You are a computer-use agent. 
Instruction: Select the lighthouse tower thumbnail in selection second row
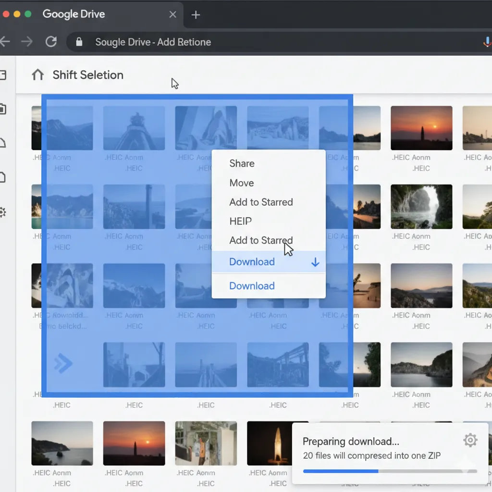click(134, 207)
